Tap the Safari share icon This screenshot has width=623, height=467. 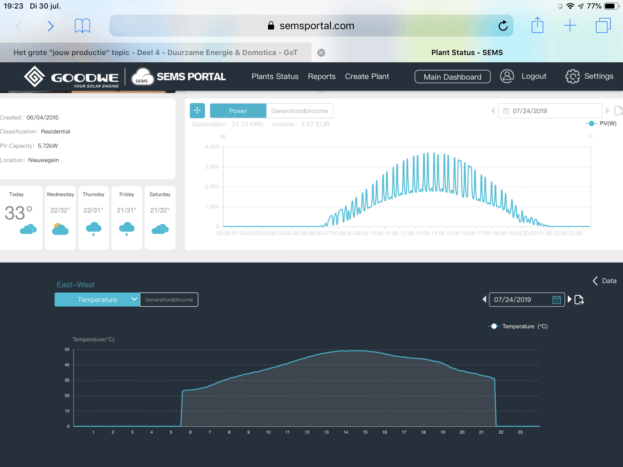(x=537, y=25)
